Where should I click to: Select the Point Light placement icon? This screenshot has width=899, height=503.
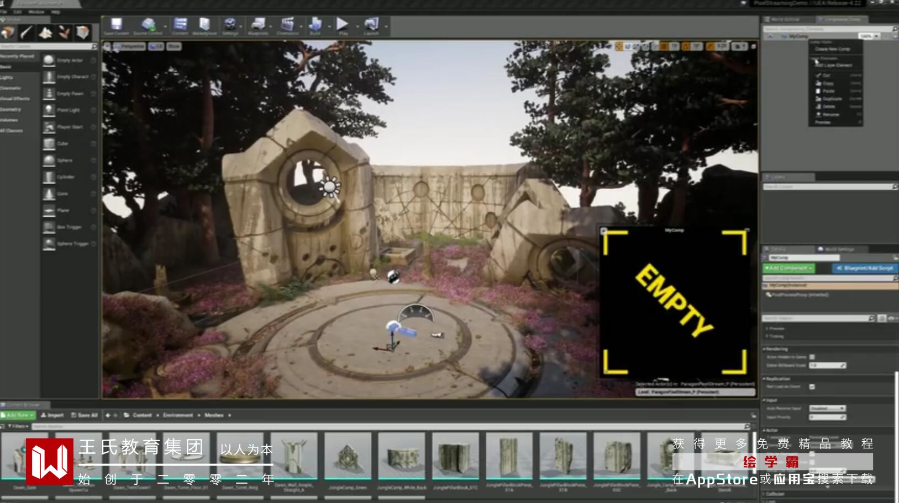49,110
